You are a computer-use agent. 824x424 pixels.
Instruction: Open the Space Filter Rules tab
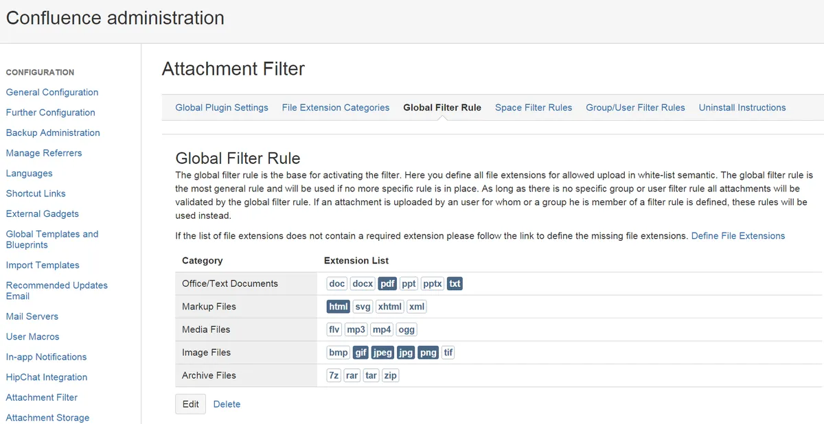pos(534,108)
